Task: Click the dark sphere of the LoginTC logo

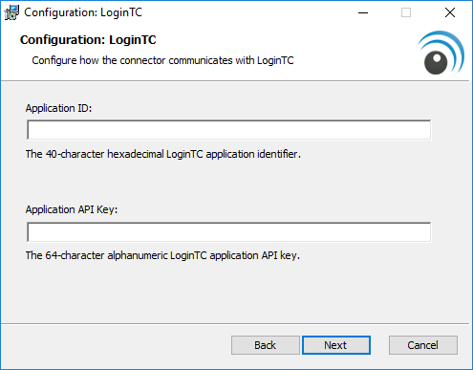Action: [x=436, y=63]
